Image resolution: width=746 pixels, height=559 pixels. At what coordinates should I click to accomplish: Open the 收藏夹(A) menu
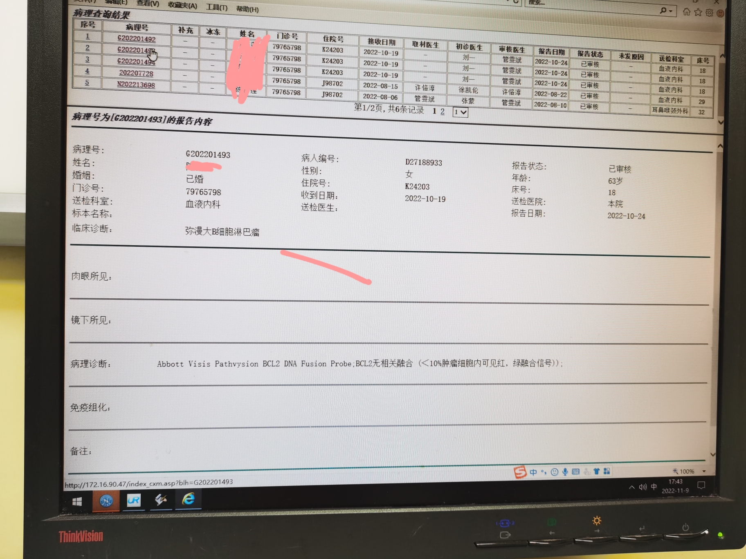coord(182,5)
